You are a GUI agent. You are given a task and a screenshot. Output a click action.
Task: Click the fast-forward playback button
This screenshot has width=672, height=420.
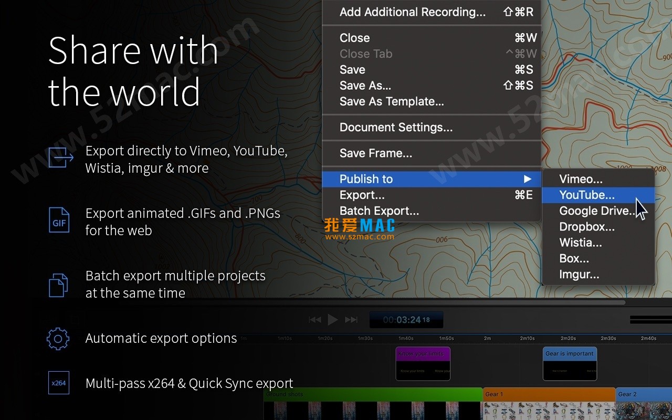[351, 319]
